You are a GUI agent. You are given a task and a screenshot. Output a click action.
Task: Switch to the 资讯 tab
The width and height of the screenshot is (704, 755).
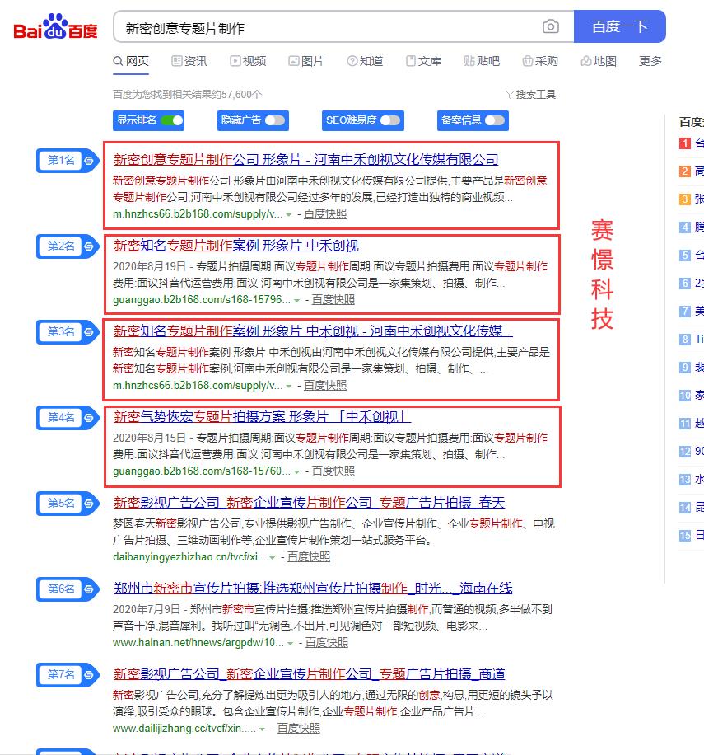(x=189, y=61)
